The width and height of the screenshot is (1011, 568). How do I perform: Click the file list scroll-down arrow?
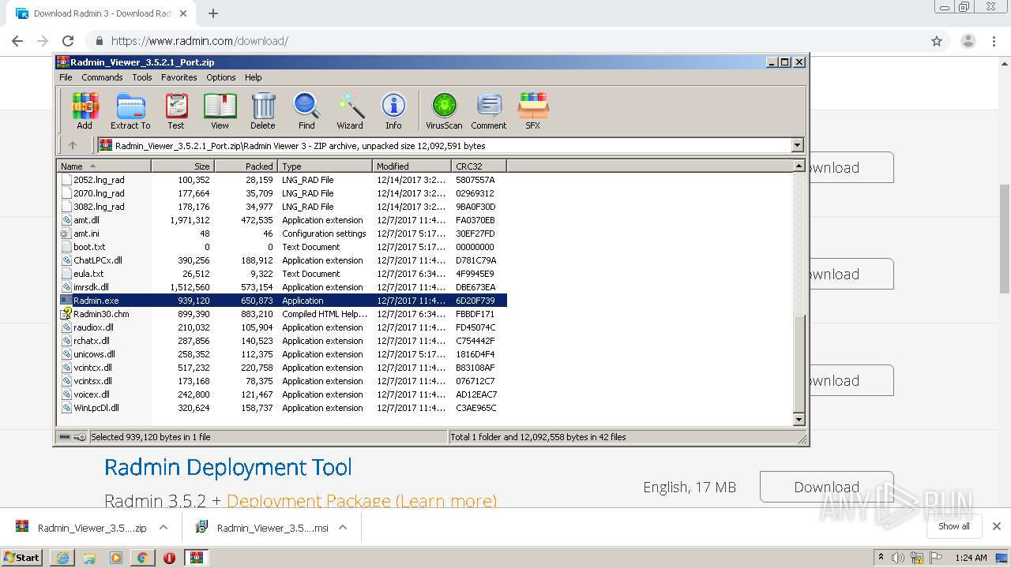[x=799, y=420]
